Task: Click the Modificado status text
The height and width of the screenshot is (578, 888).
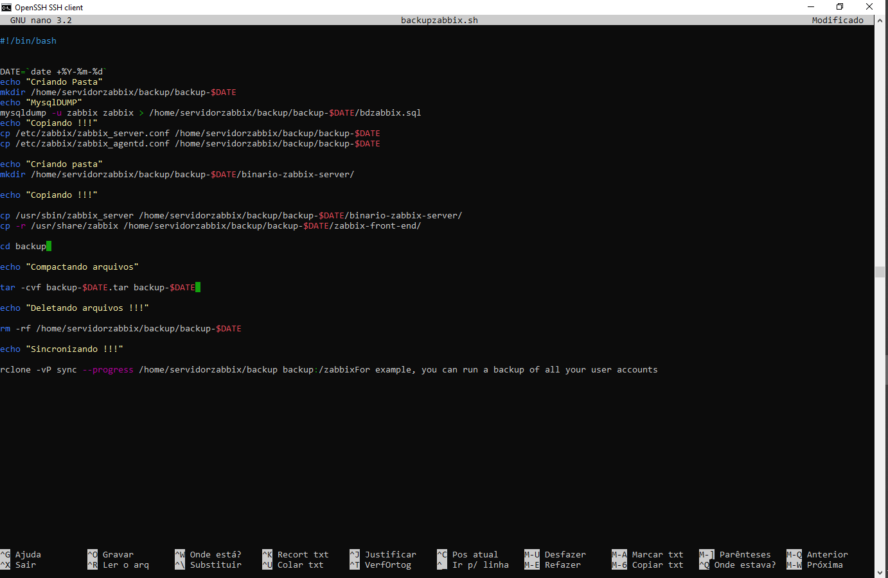Action: [838, 20]
